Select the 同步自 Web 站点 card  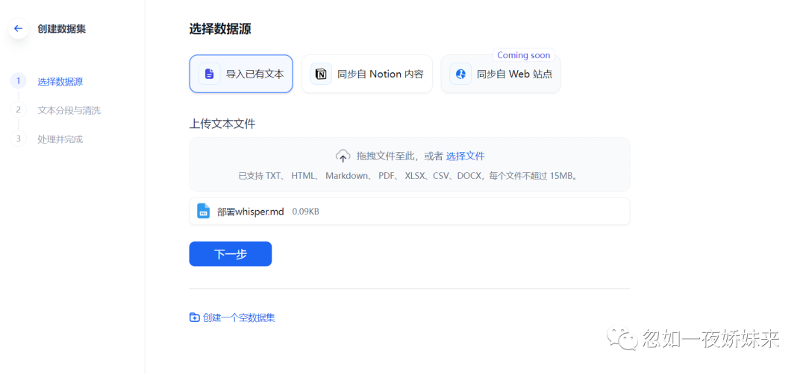[501, 74]
